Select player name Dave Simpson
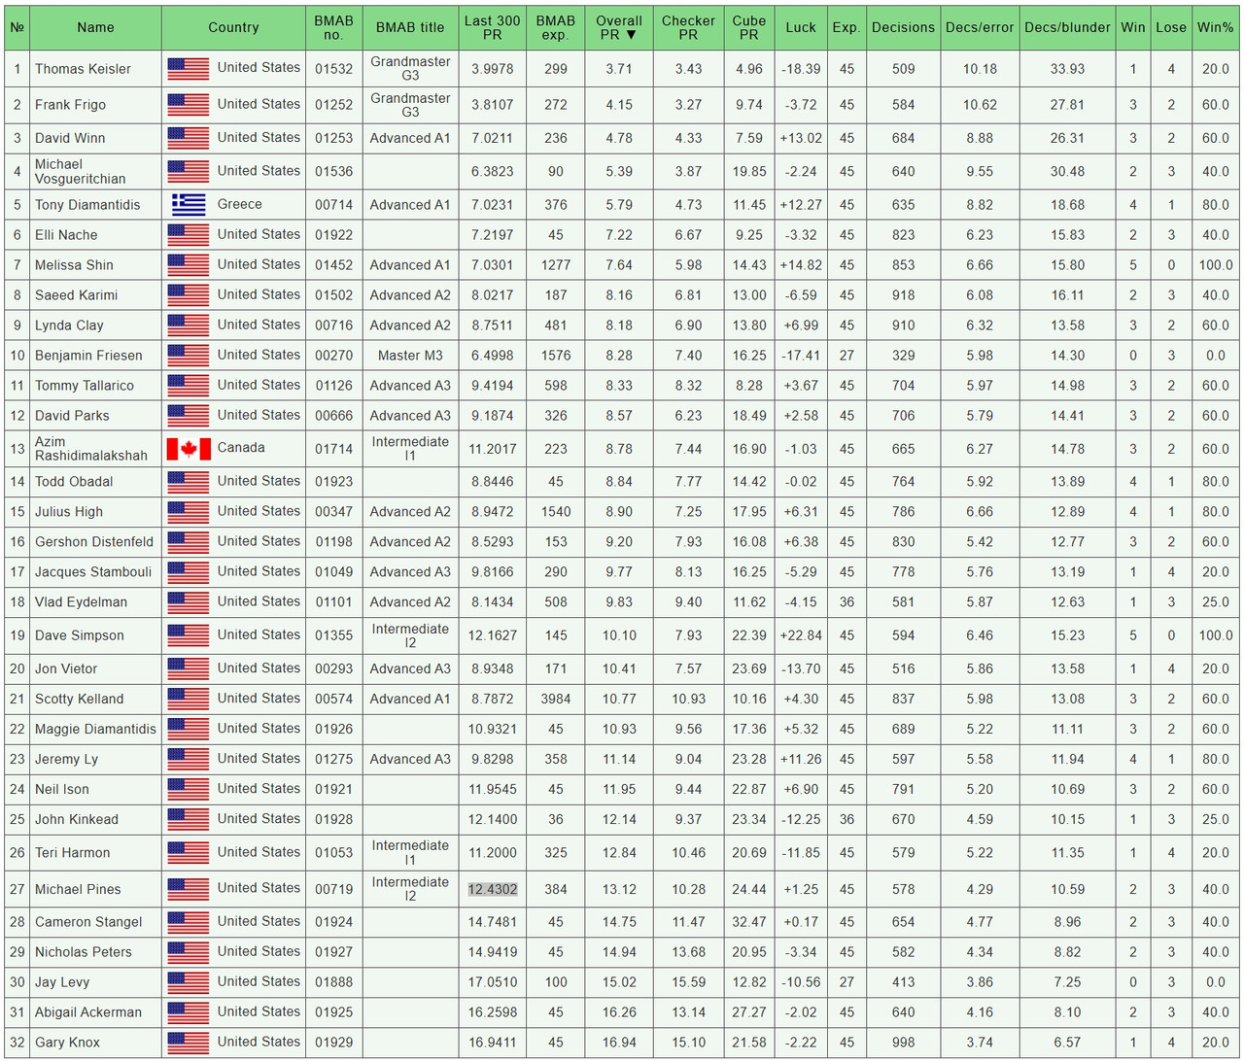Viewport: 1244px width, 1061px height. [x=80, y=635]
